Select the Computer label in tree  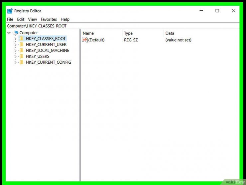pyautogui.click(x=29, y=33)
